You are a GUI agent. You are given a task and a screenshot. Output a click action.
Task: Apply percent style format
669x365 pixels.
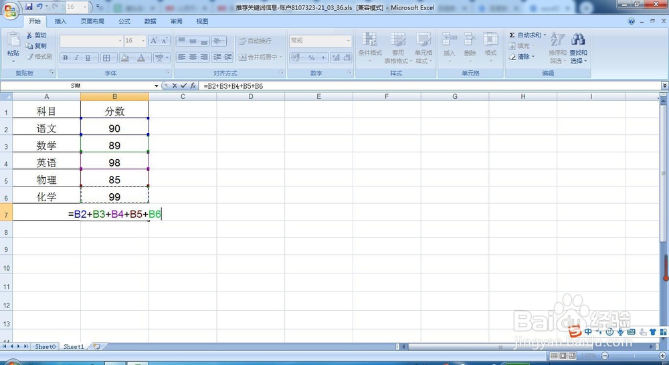click(312, 57)
